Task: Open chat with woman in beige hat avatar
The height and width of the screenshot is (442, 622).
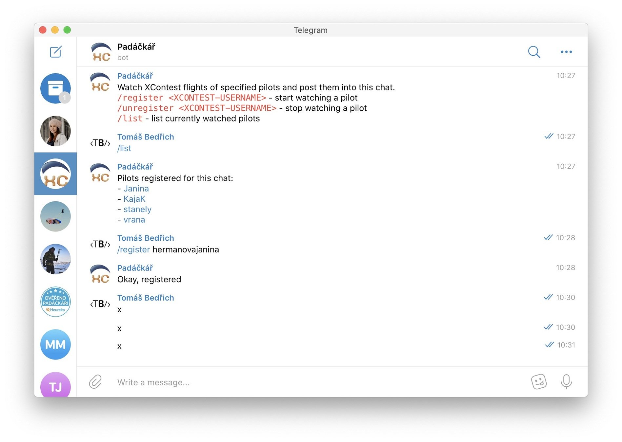Action: click(55, 131)
